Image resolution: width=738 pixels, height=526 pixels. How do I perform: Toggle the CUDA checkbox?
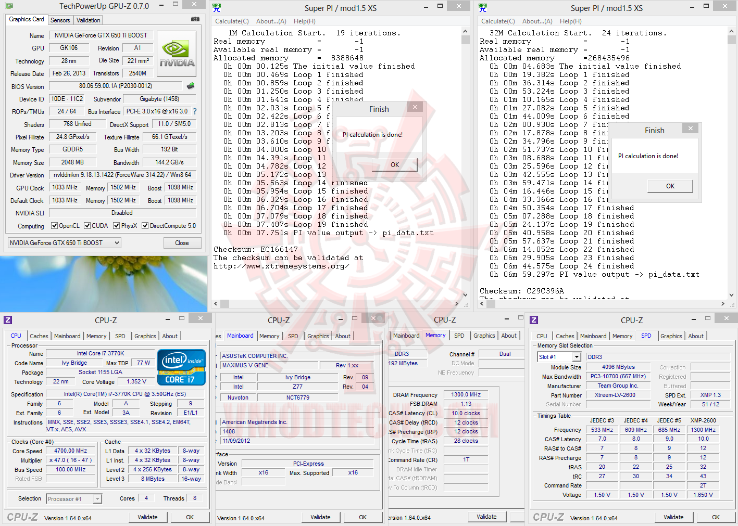[87, 226]
